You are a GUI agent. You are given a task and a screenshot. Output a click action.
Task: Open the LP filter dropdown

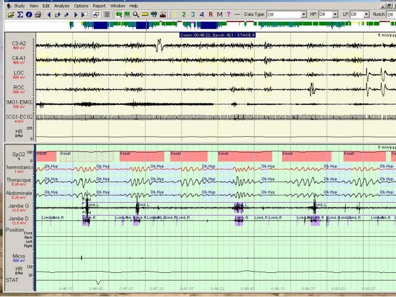coord(367,15)
